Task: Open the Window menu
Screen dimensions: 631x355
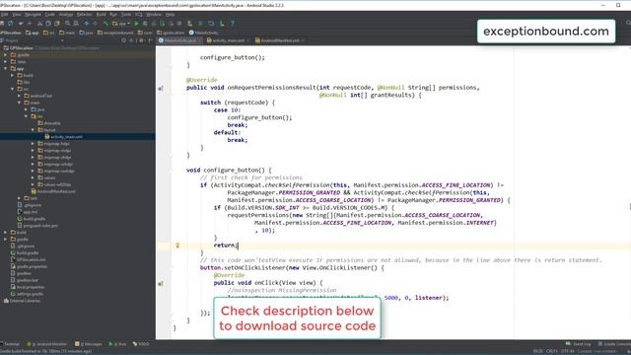Action: click(154, 15)
